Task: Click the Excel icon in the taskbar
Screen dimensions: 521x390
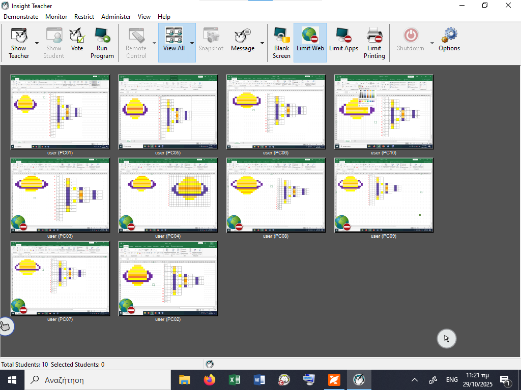Action: (x=235, y=380)
